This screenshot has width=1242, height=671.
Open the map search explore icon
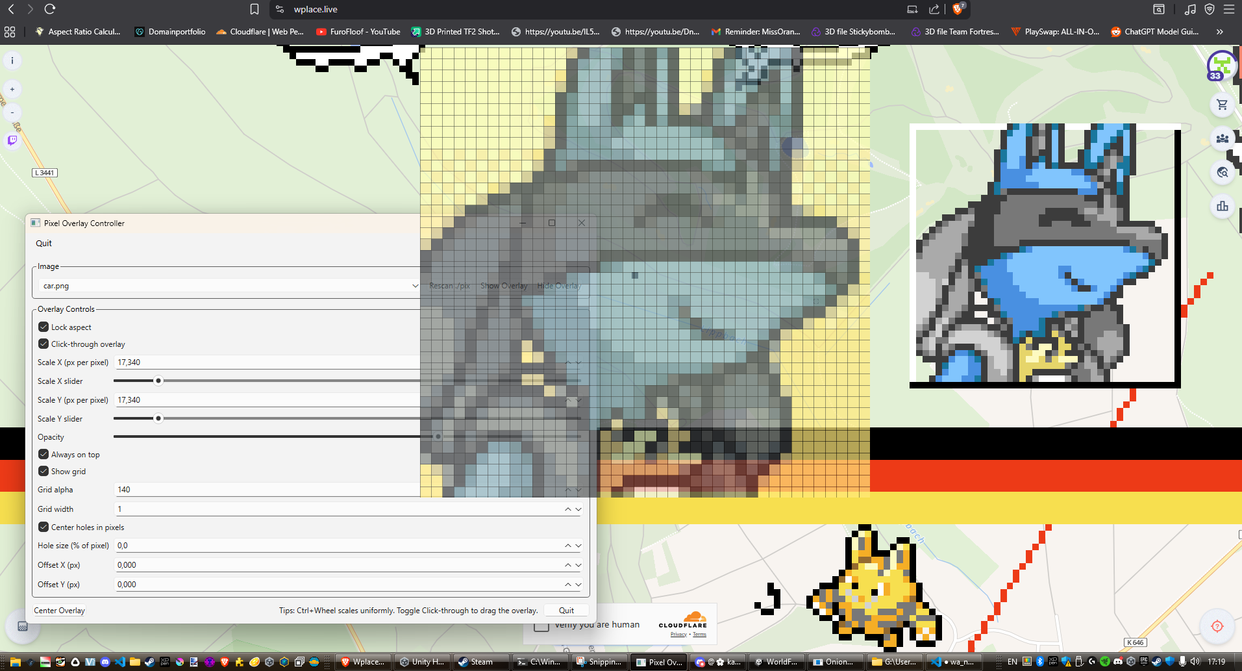(1222, 172)
